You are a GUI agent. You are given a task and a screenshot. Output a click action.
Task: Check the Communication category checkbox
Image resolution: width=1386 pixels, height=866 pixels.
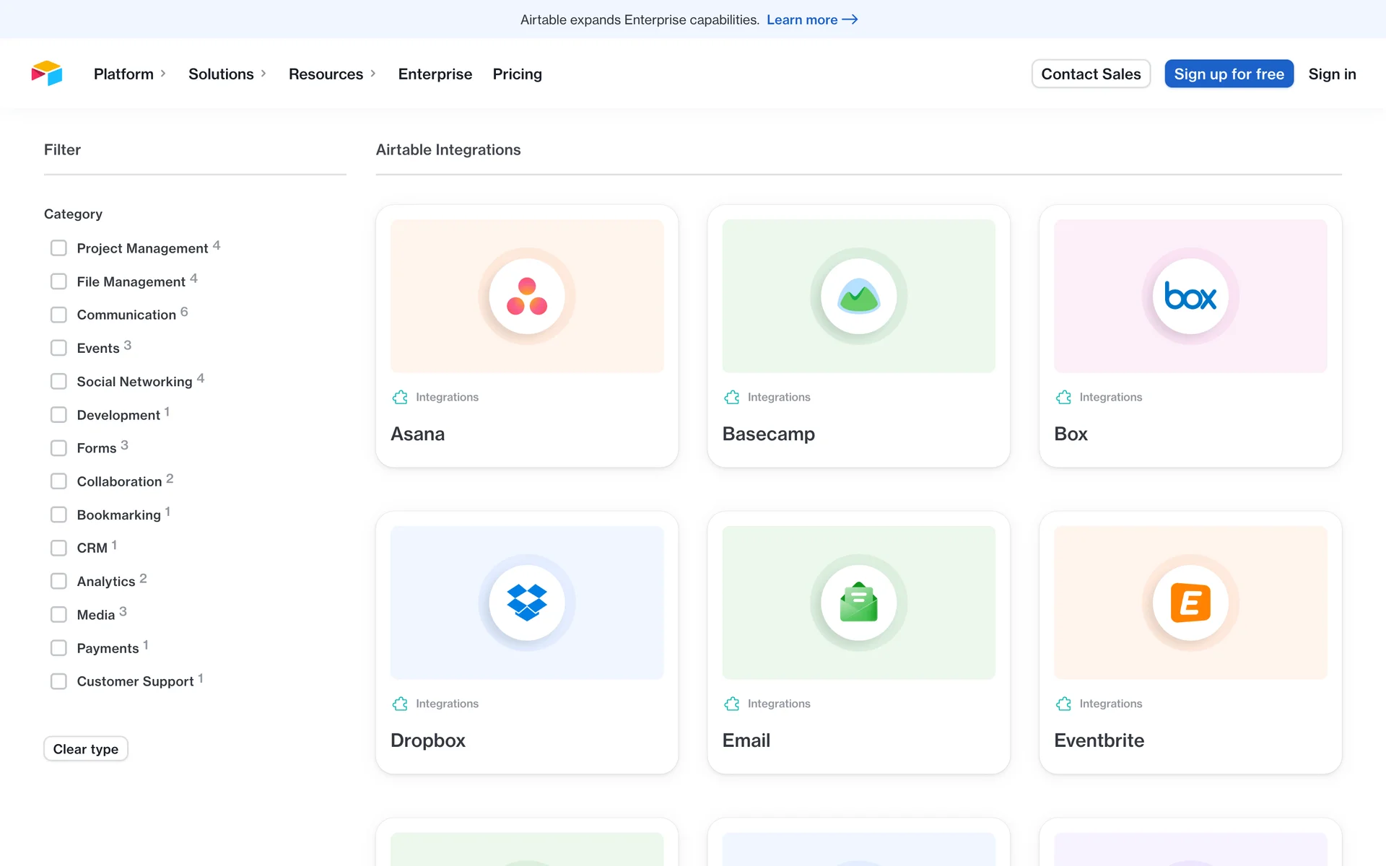point(58,315)
